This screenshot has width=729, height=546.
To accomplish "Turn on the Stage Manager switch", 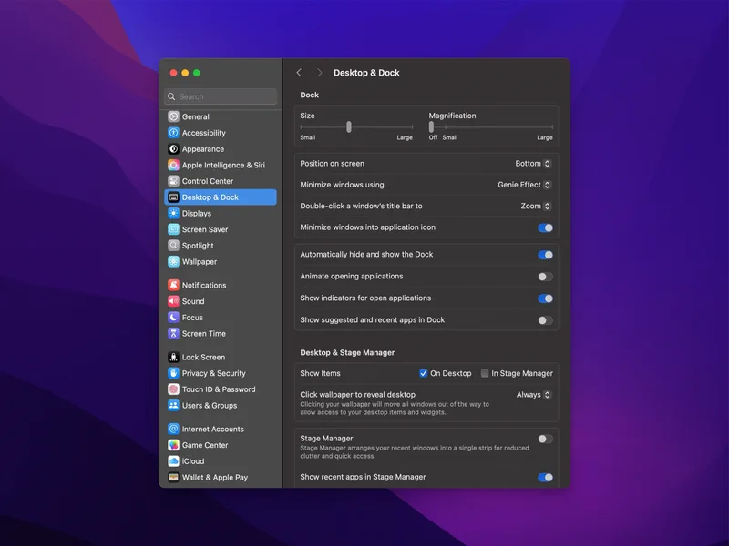I will click(x=545, y=439).
